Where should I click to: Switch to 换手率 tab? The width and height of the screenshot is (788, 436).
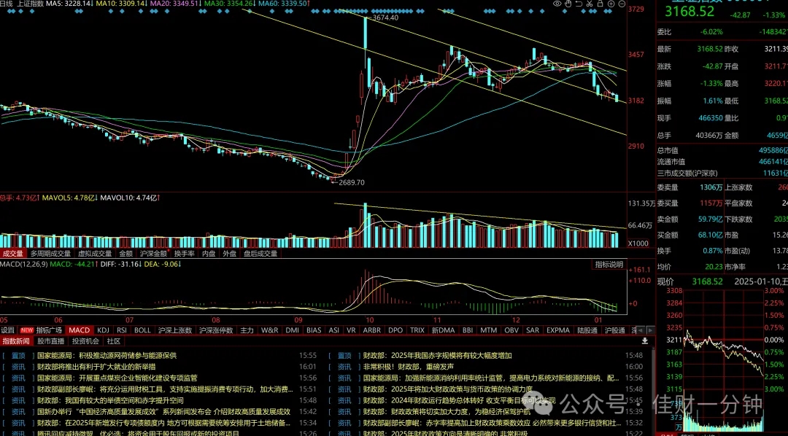click(x=185, y=254)
